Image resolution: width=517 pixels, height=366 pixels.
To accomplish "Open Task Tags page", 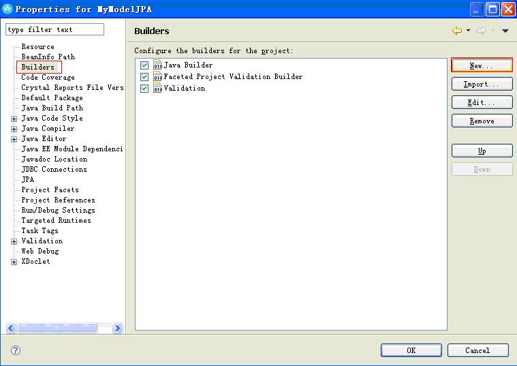I will tap(40, 230).
